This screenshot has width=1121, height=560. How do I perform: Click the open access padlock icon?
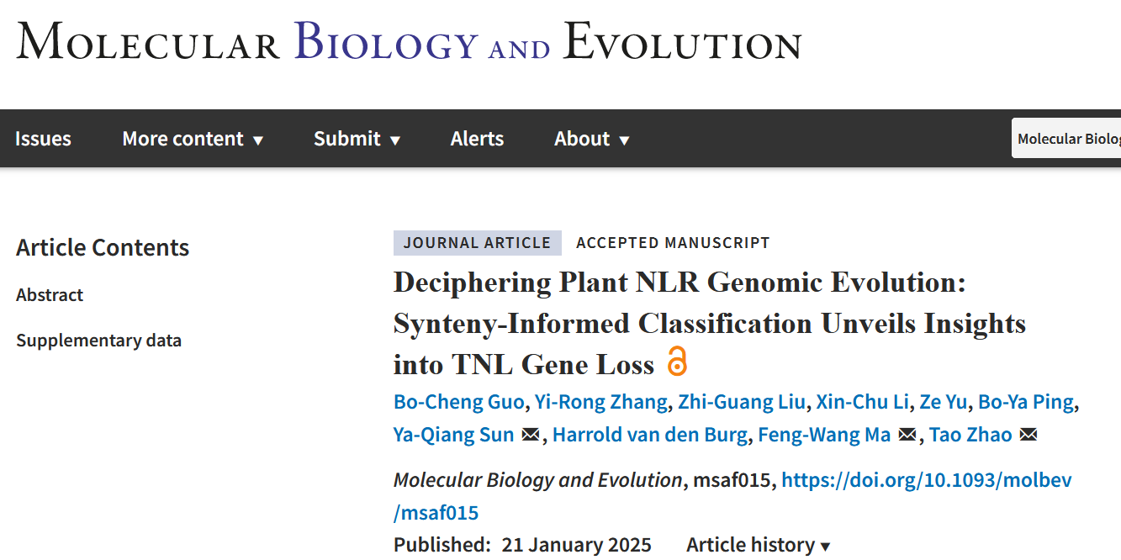677,362
